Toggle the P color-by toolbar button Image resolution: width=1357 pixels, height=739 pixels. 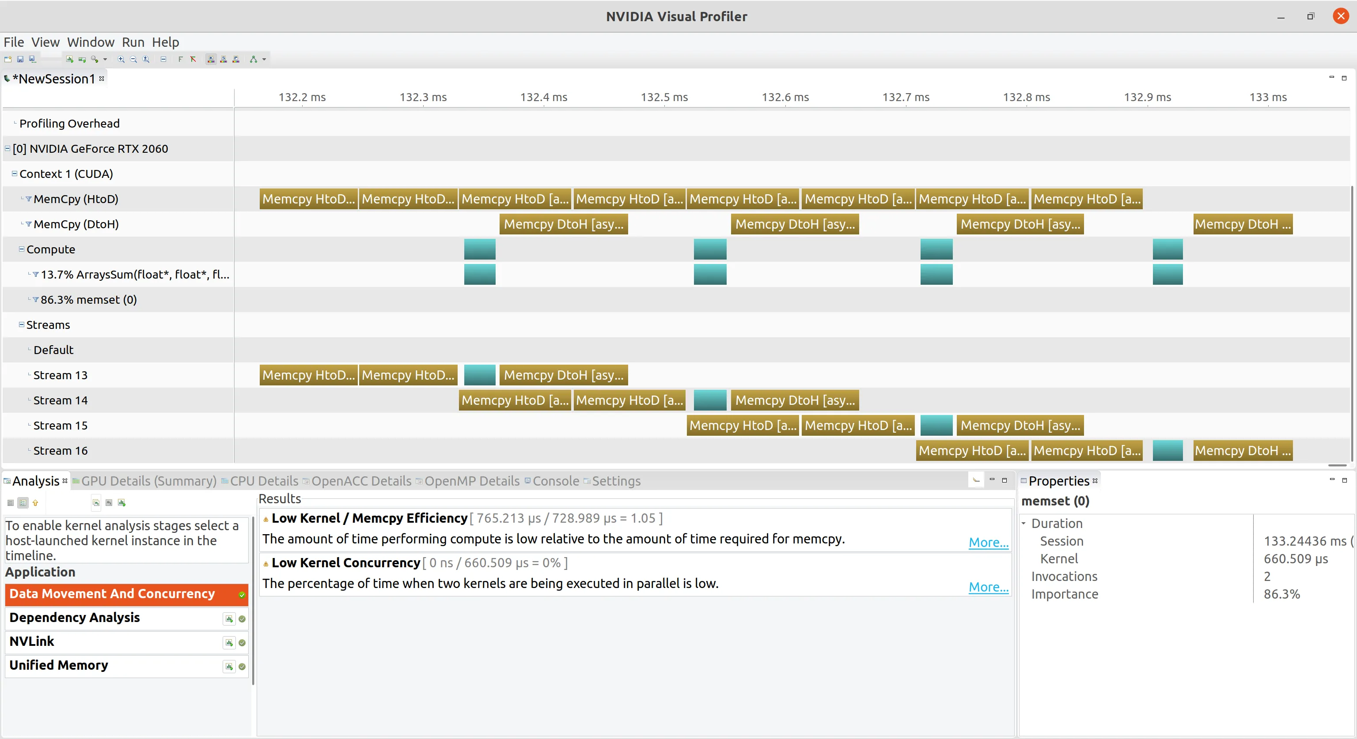point(236,60)
